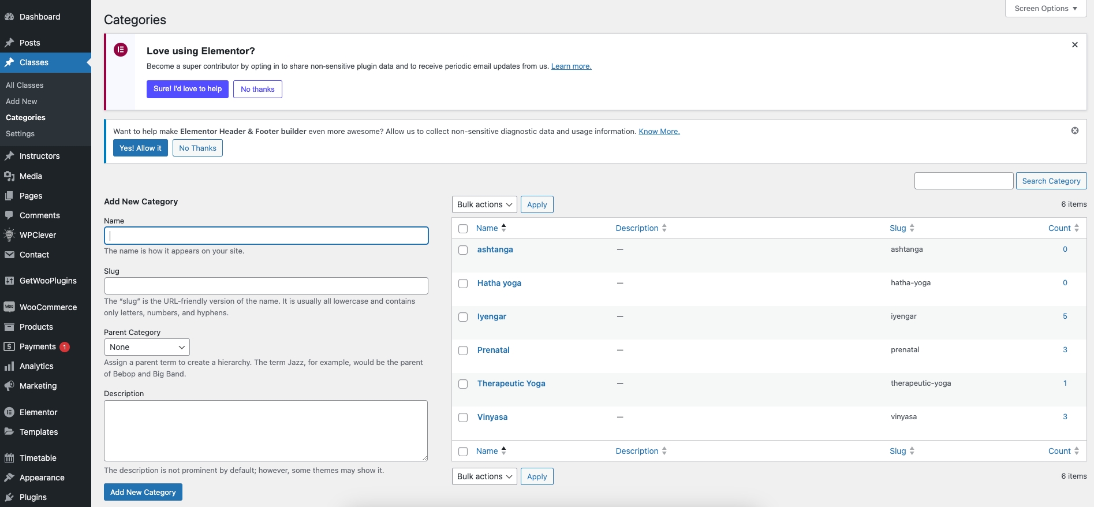The height and width of the screenshot is (507, 1094).
Task: Check the box for Iyengar category
Action: pos(463,317)
